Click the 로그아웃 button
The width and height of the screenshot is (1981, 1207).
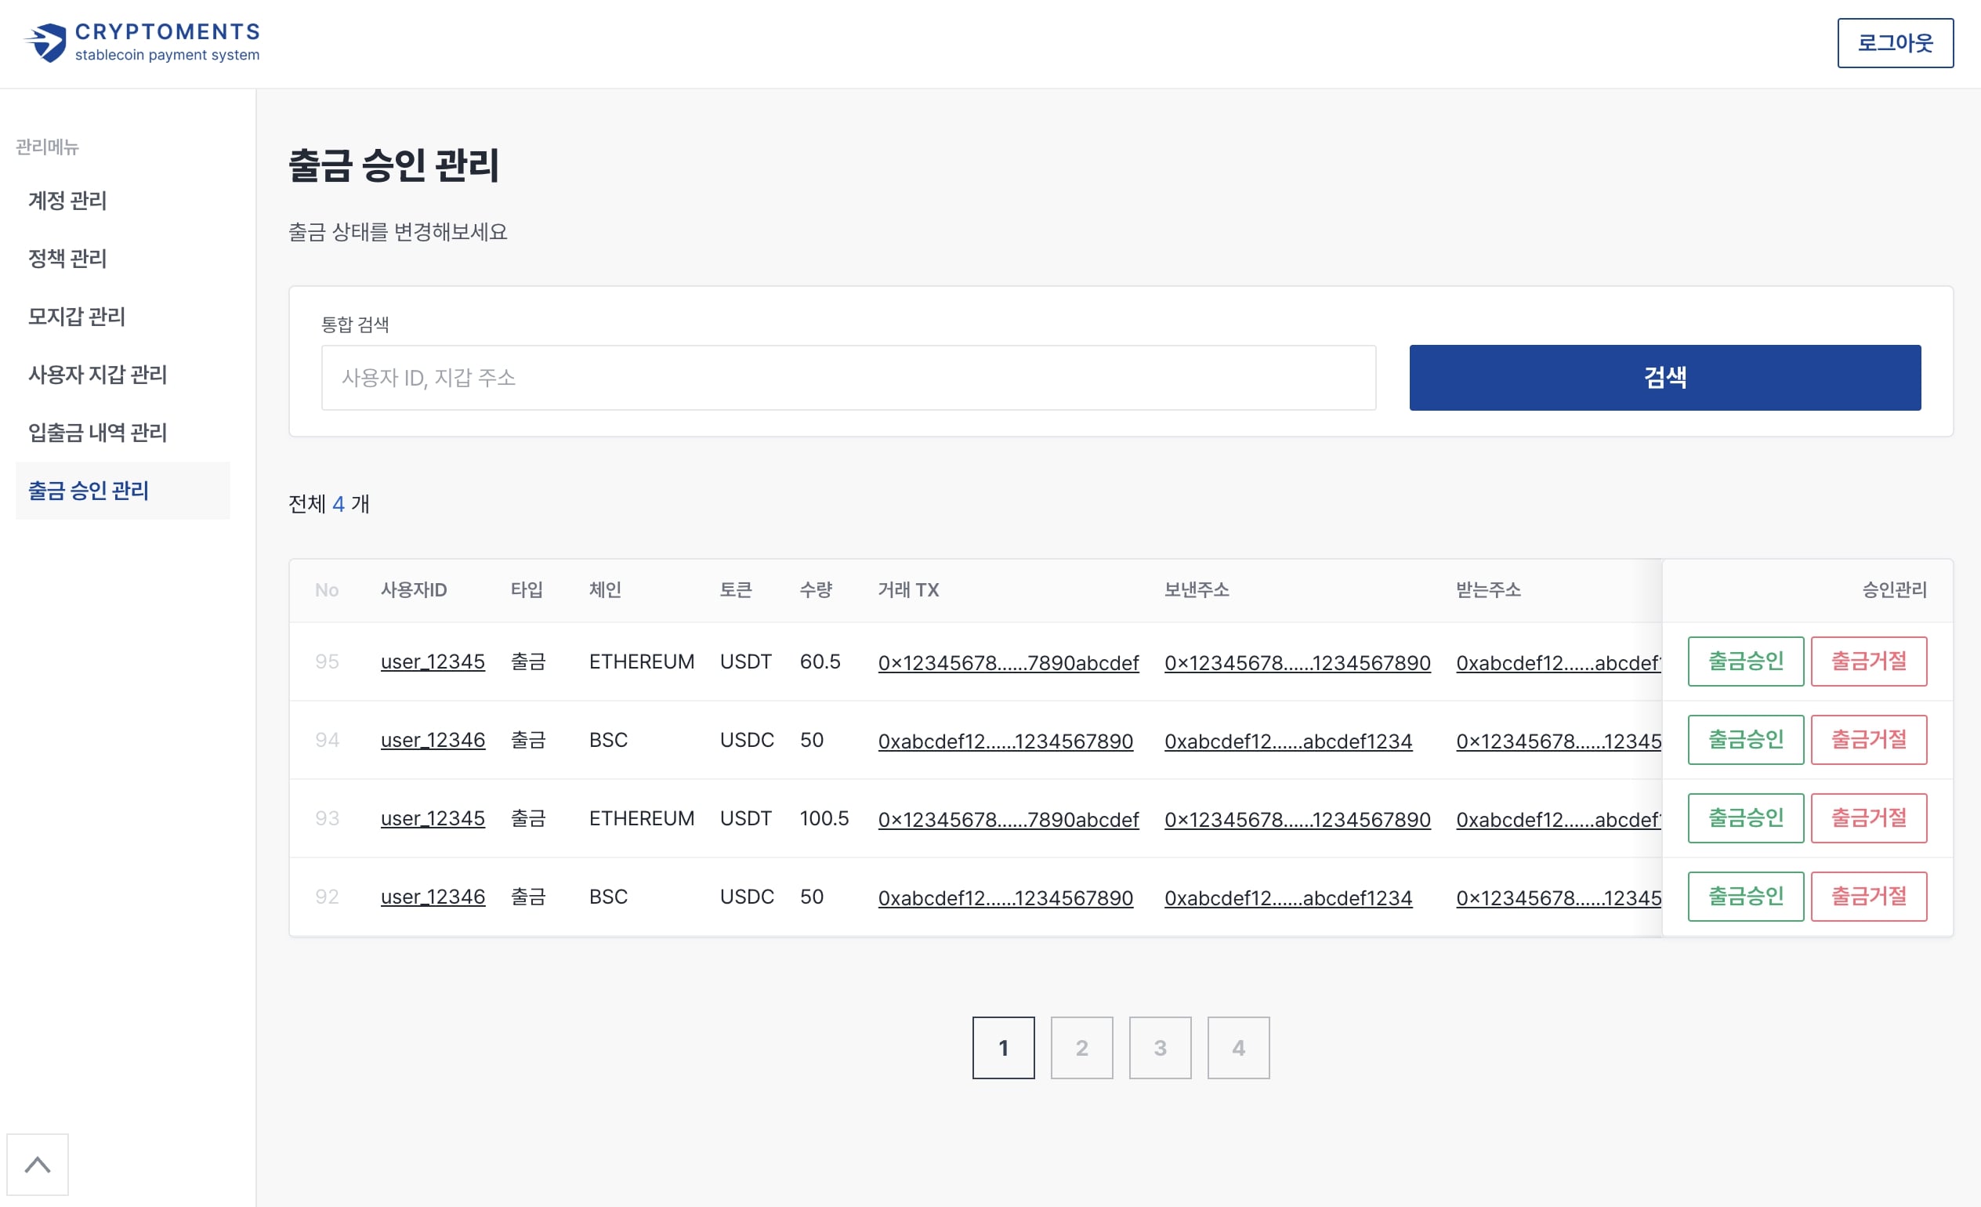pos(1894,42)
